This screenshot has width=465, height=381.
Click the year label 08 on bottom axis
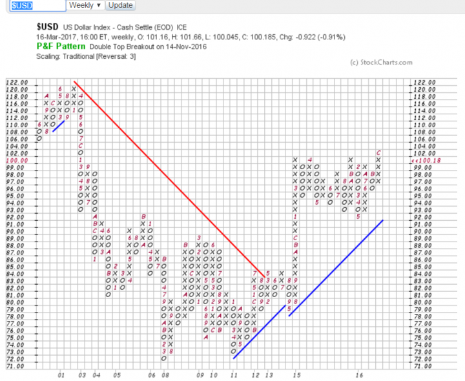(165, 375)
